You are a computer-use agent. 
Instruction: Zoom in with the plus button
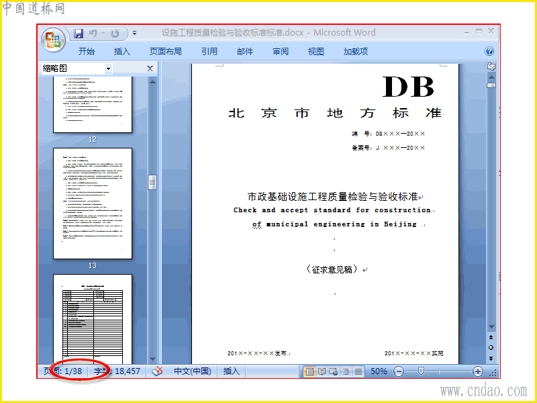[x=478, y=371]
